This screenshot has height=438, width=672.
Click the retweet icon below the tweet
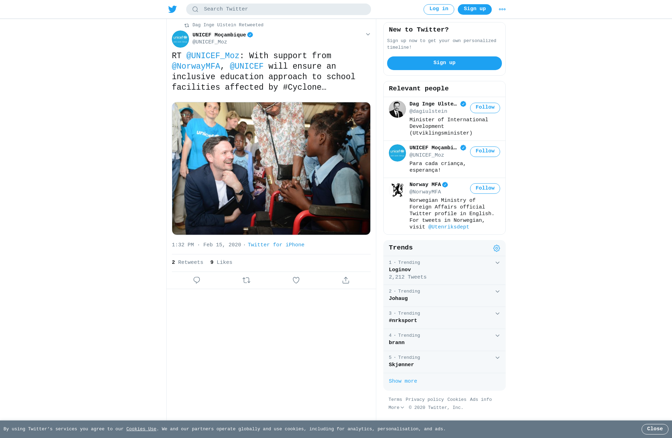pos(246,280)
